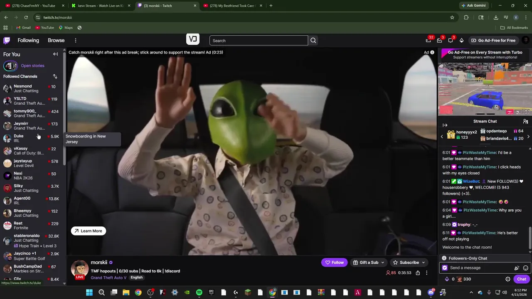Image resolution: width=532 pixels, height=299 pixels.
Task: Launch Spotify from the taskbar
Action: point(199,293)
